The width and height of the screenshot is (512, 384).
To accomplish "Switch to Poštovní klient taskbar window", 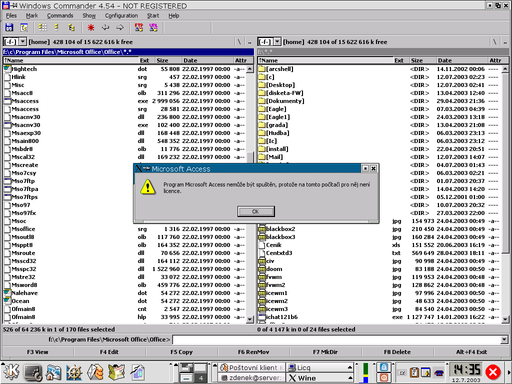I will click(x=252, y=367).
